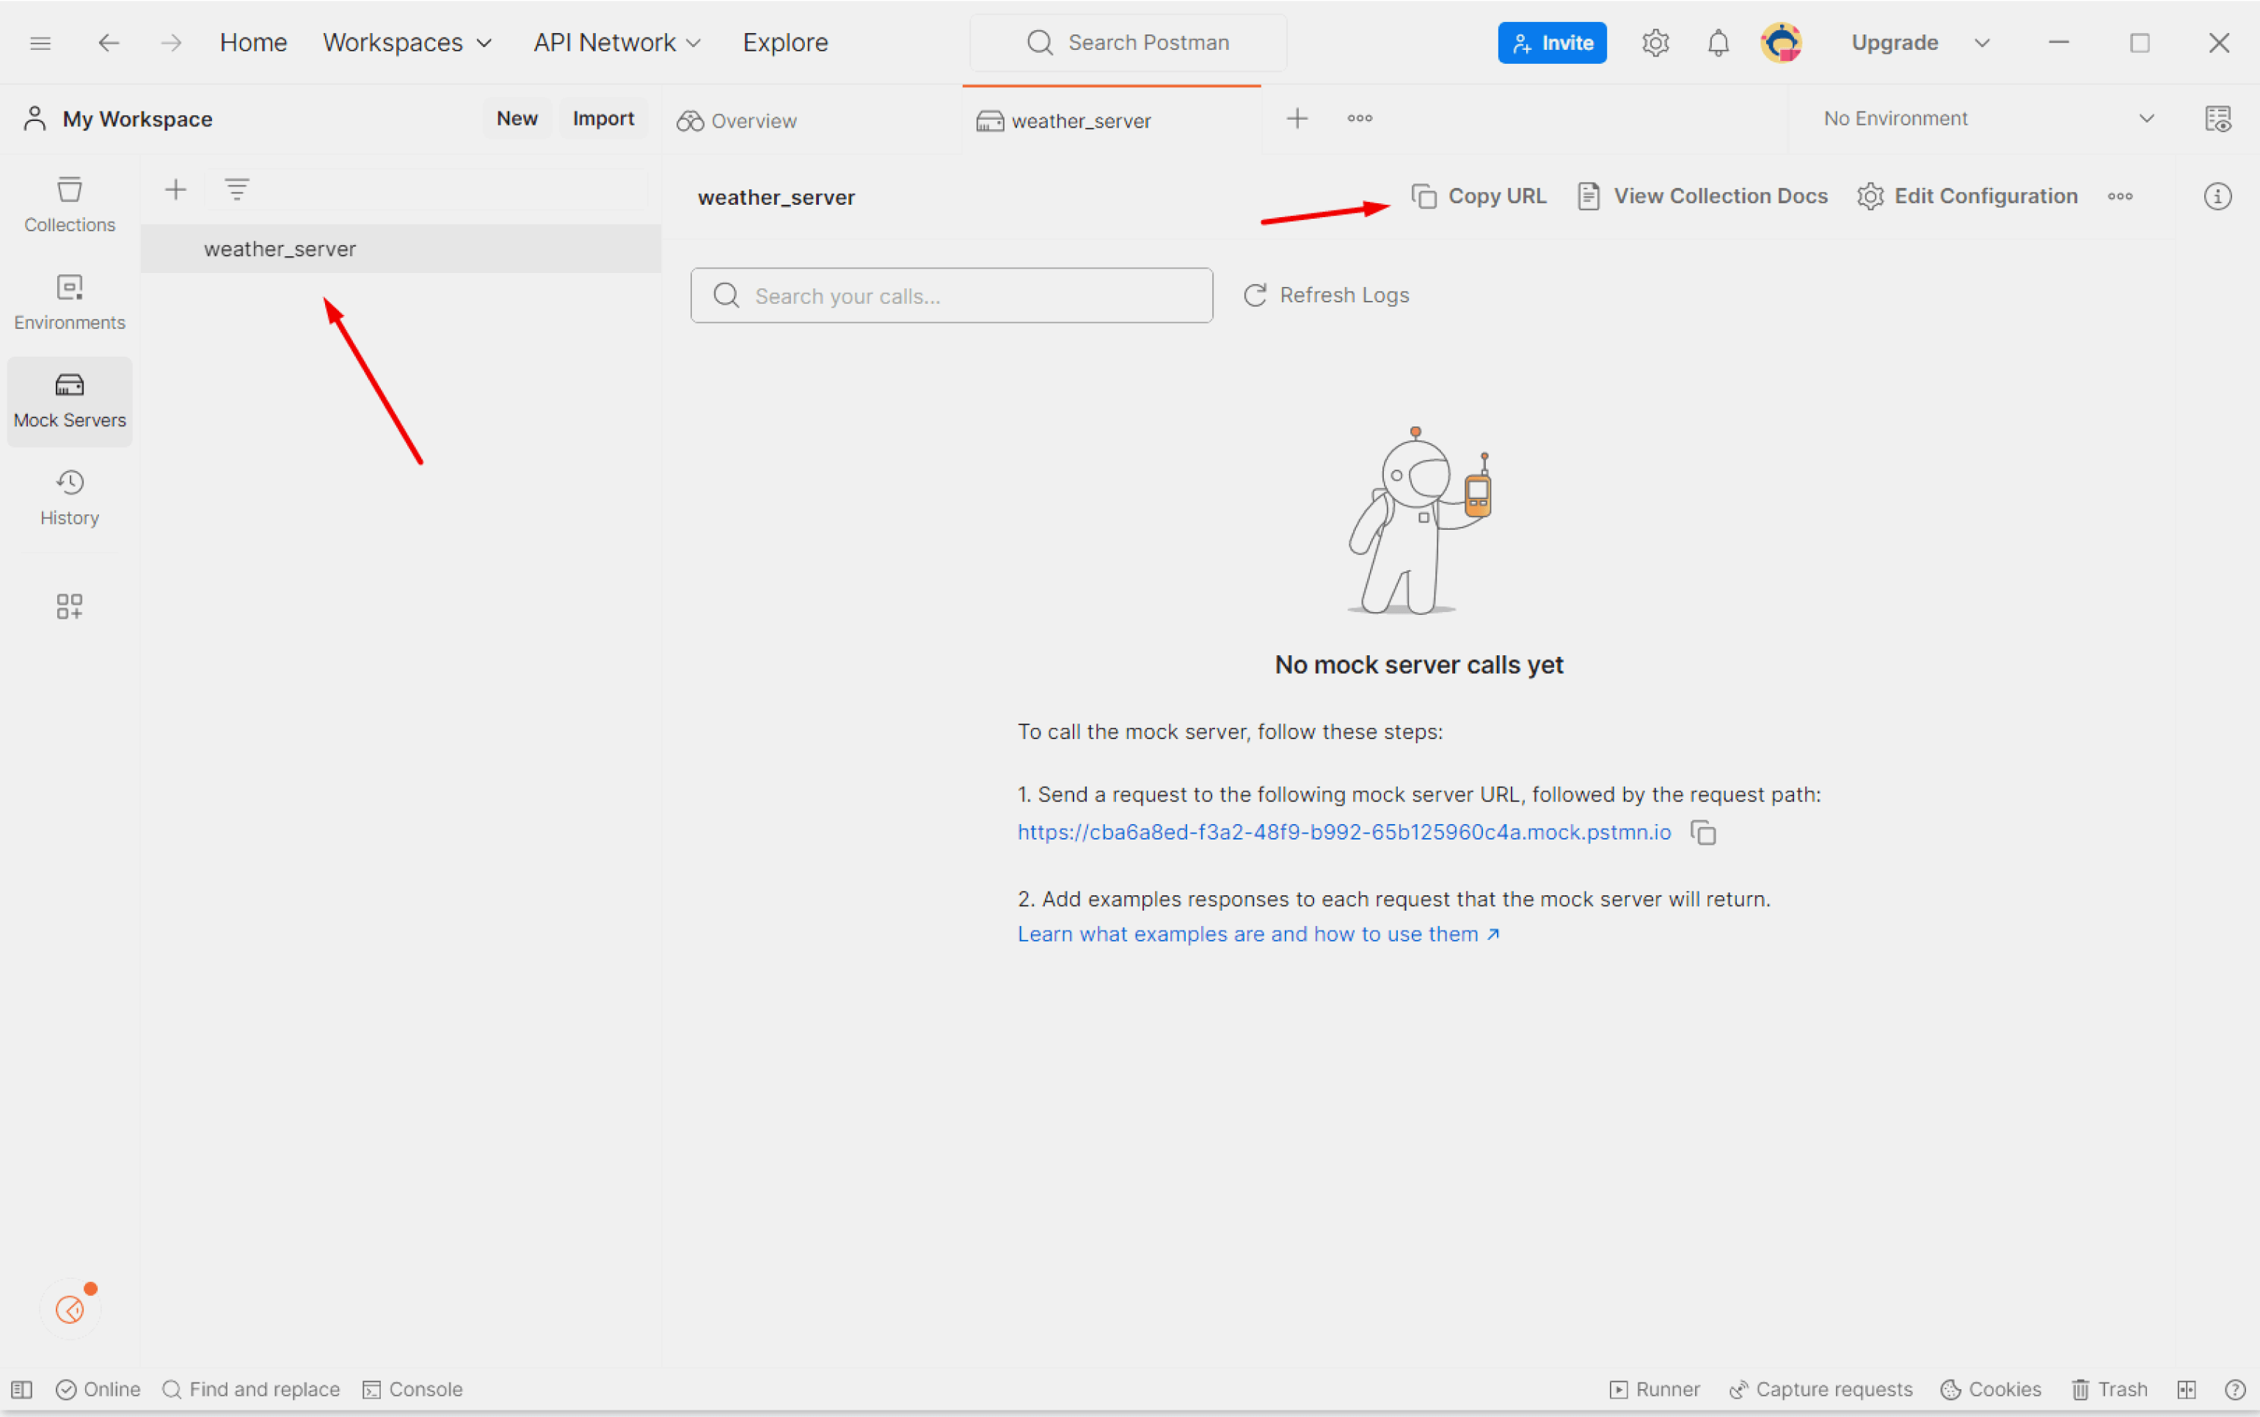Create new mock server plus icon
2260x1417 pixels.
175,190
